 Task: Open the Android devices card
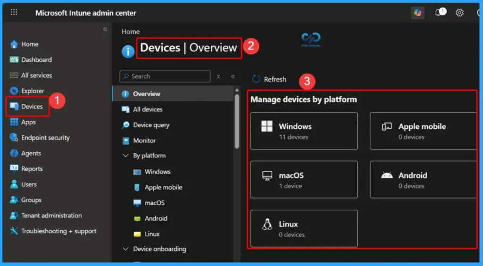pyautogui.click(x=423, y=180)
